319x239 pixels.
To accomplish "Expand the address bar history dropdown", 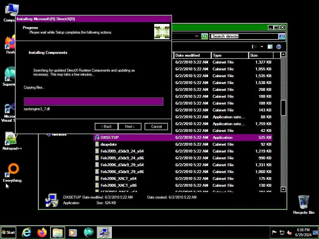I will [197, 36].
